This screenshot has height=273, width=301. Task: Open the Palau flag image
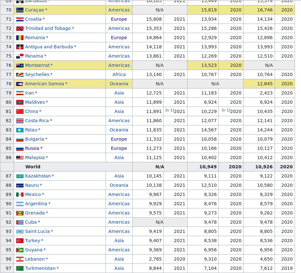[20, 130]
